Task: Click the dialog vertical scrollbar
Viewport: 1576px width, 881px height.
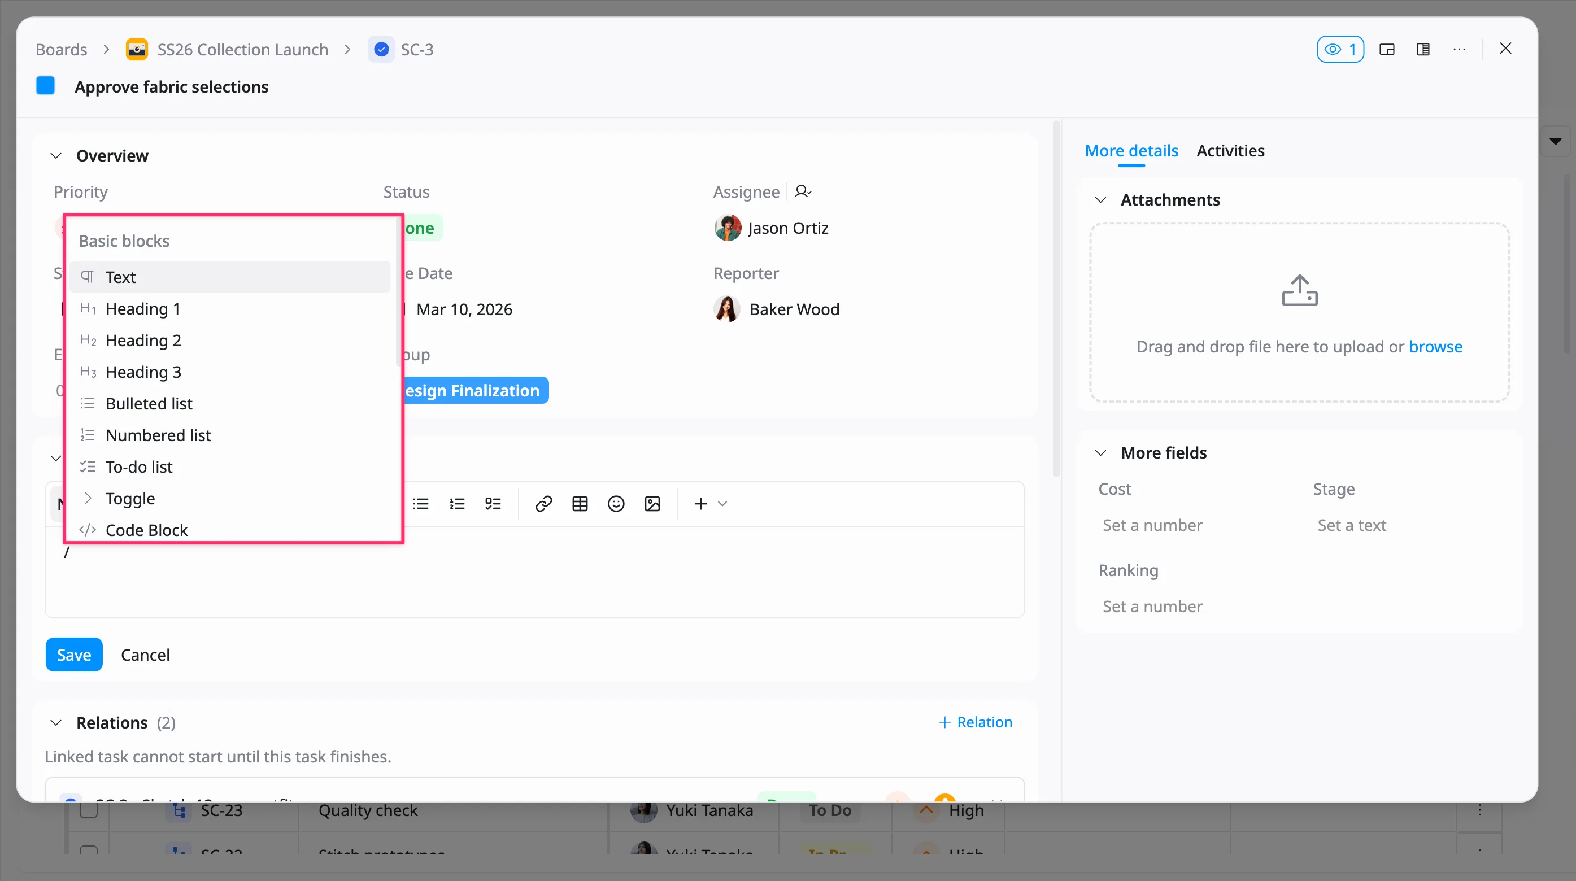Action: [x=1056, y=299]
